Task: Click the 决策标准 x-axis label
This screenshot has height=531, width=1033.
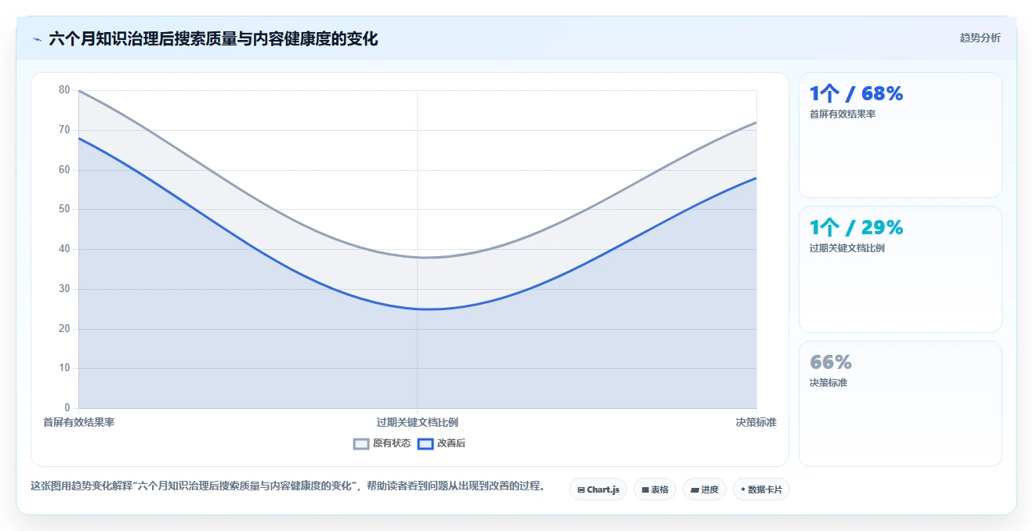Action: (x=756, y=422)
